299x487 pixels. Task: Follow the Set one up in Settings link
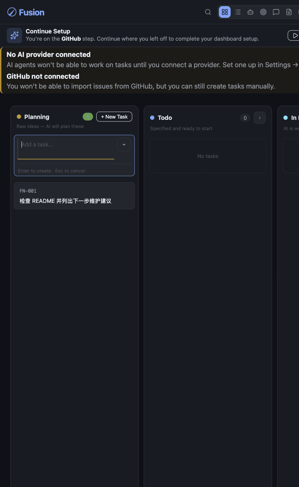pyautogui.click(x=261, y=65)
